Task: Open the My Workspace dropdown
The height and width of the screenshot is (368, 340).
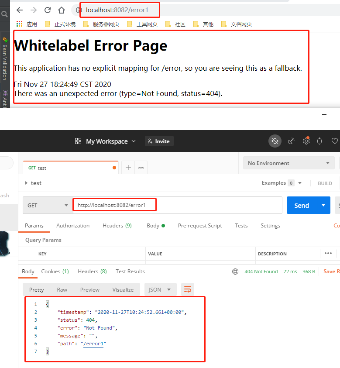Action: [105, 141]
